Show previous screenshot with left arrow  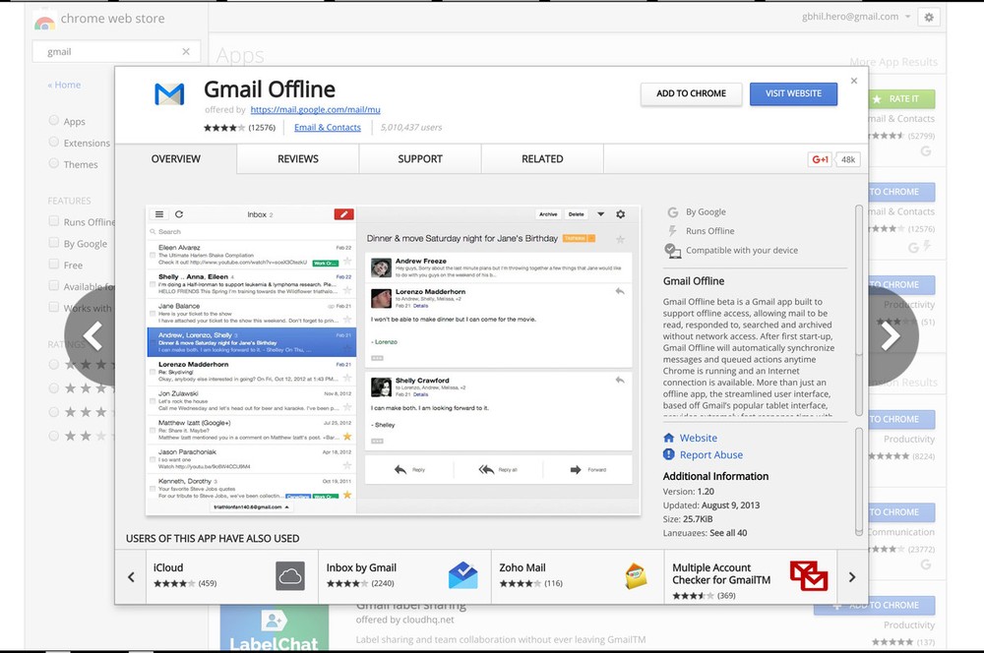point(93,335)
